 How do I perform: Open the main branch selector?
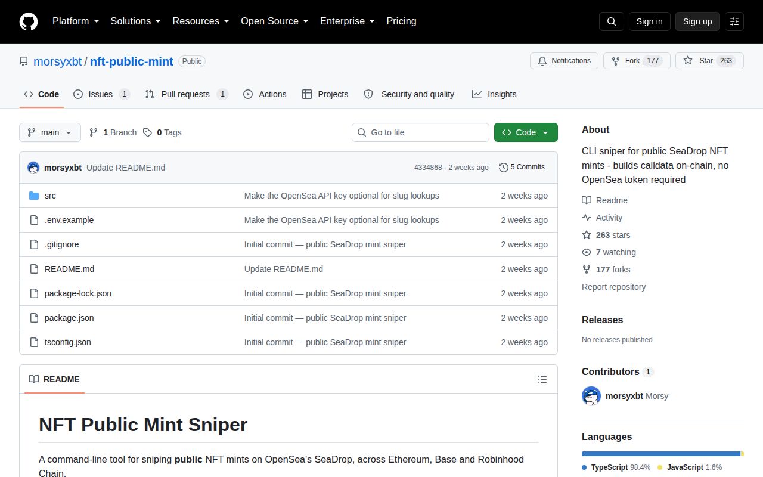coord(50,132)
